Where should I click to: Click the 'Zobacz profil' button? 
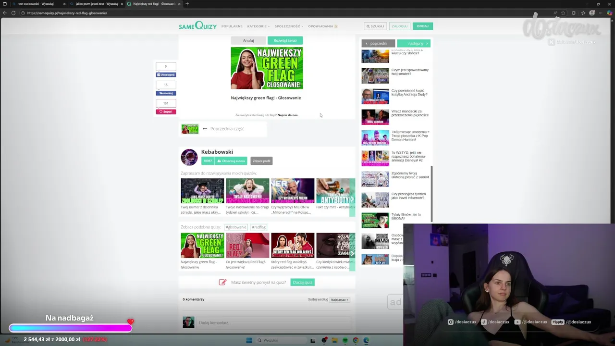tap(261, 161)
